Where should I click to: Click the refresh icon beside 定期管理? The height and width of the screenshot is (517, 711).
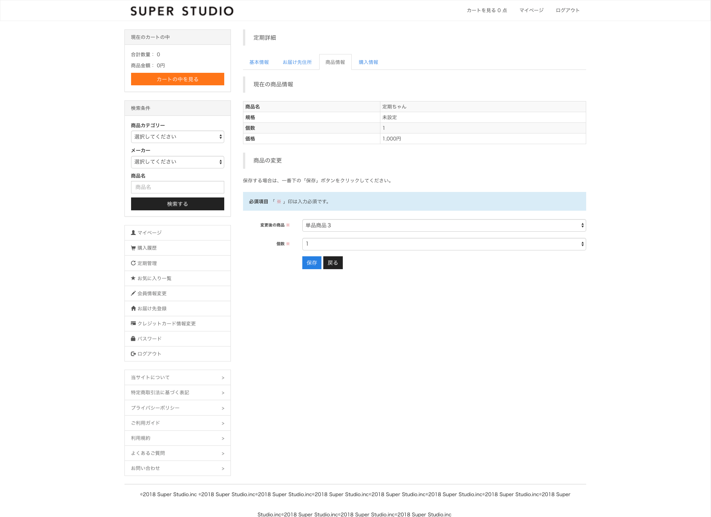click(x=133, y=263)
